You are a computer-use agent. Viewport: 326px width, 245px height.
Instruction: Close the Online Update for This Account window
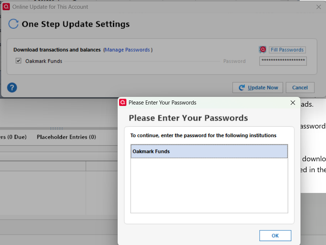click(318, 7)
